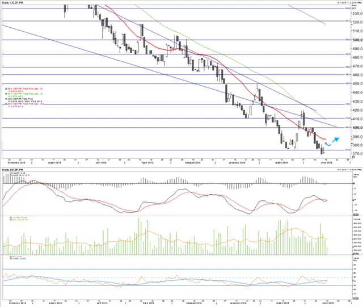Click 'říjen 2015' on the bottom RSI time axis

[x=148, y=303]
